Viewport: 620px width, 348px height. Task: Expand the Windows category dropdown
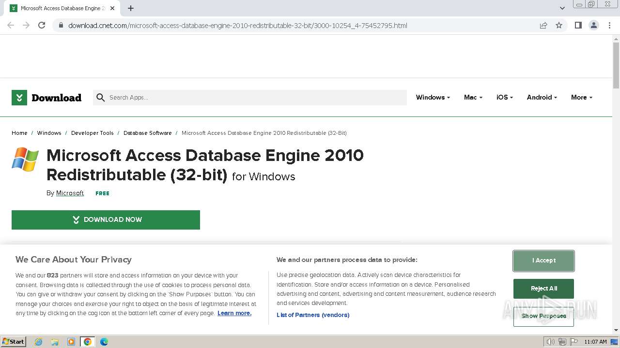tap(433, 97)
